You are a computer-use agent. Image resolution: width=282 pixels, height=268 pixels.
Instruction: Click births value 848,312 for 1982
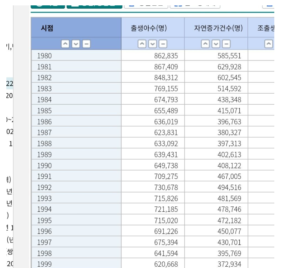pos(166,78)
